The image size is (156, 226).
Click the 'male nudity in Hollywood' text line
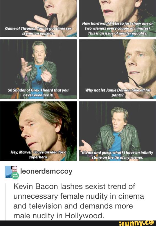(x=59, y=216)
